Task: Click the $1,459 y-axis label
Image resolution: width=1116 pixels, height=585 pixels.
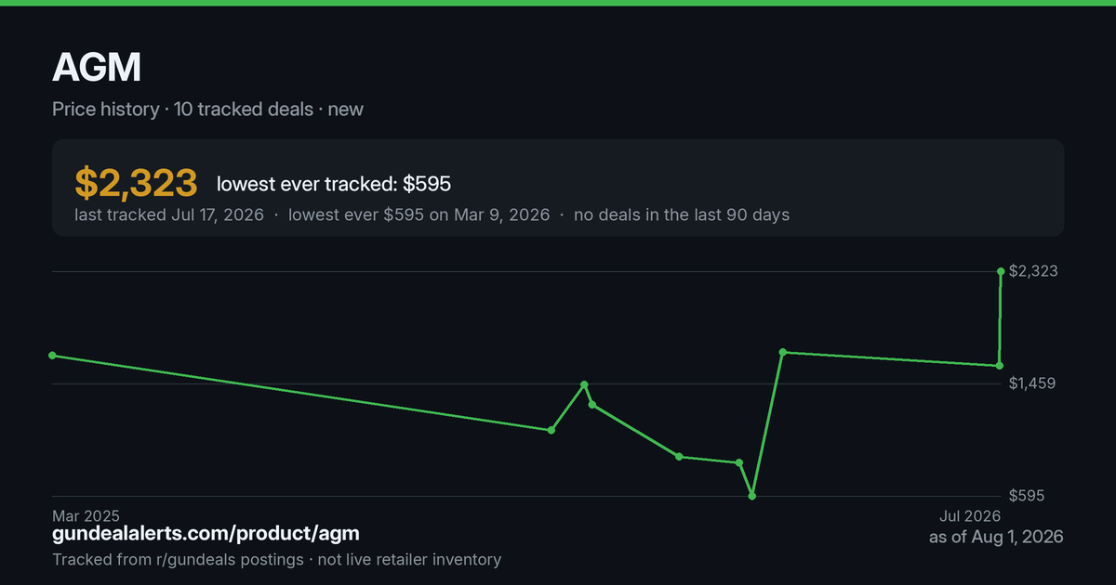Action: (x=1032, y=383)
